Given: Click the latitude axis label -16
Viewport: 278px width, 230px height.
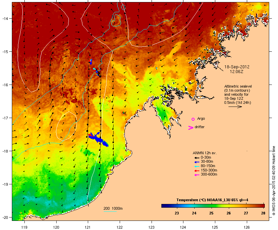Looking at the screenshot, I should (5, 85).
